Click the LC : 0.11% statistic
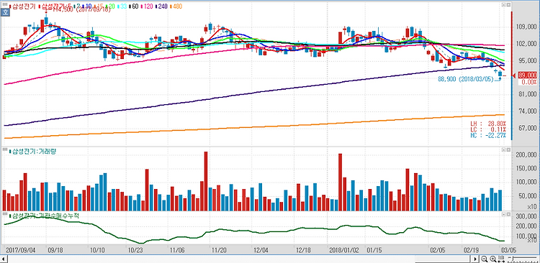The height and width of the screenshot is (263, 540). click(x=488, y=129)
